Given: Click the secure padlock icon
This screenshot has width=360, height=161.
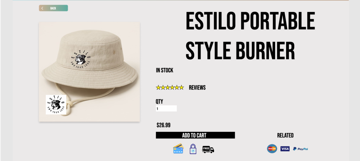Looking at the screenshot, I should [x=193, y=149].
